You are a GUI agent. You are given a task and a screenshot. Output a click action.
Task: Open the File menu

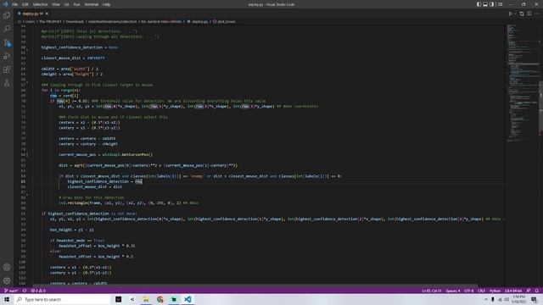click(14, 4)
